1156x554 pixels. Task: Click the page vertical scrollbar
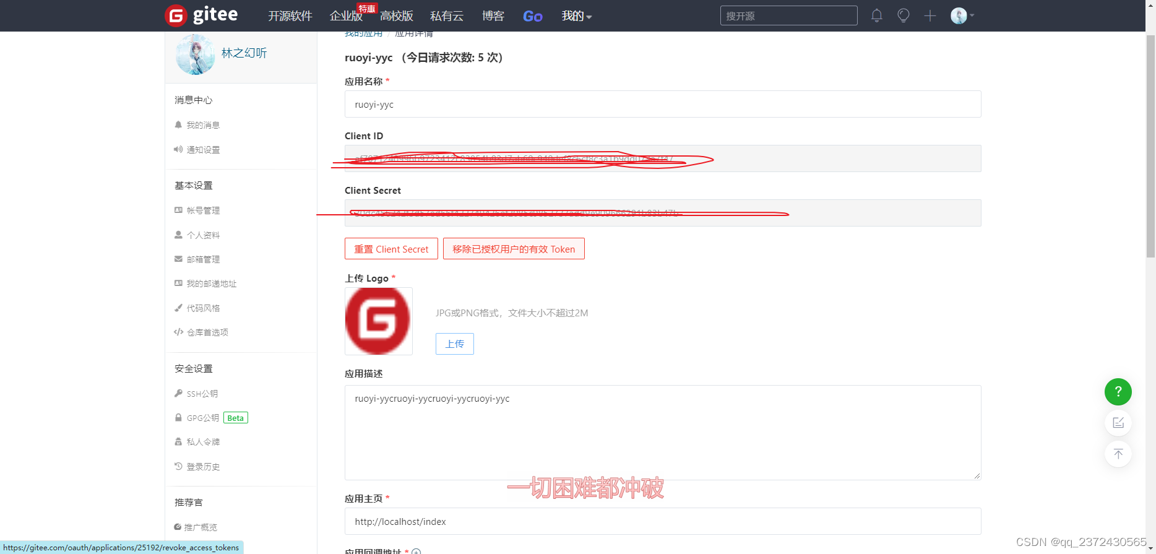1150,145
